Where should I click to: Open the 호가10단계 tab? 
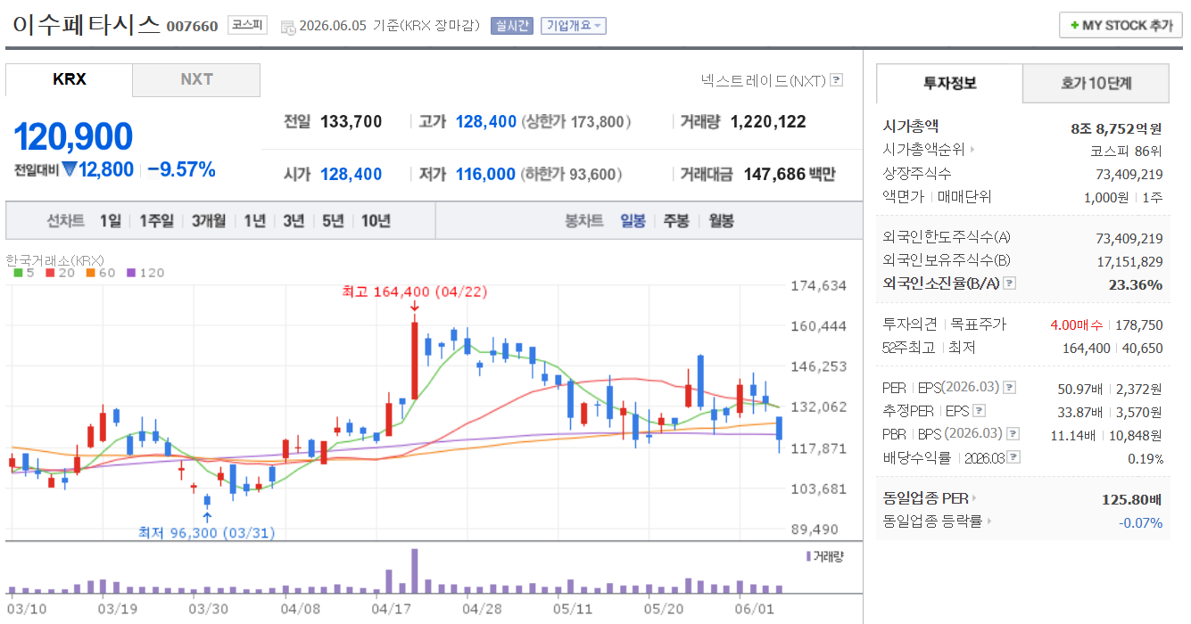[x=1096, y=83]
